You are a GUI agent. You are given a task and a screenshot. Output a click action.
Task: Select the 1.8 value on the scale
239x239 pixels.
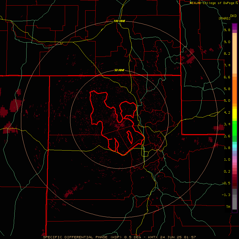click(x=227, y=148)
